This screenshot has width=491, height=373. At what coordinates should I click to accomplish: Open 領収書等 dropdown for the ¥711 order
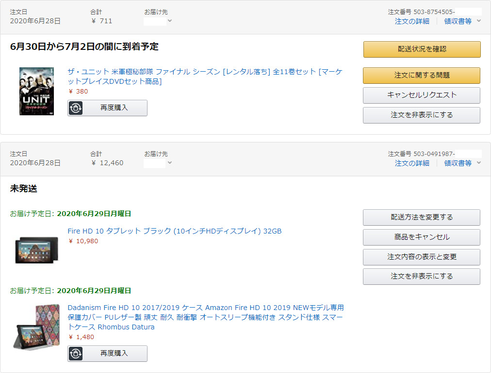point(478,21)
